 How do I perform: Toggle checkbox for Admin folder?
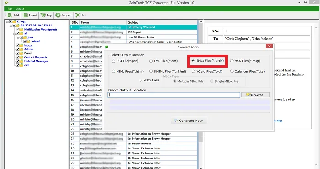coord(18,49)
